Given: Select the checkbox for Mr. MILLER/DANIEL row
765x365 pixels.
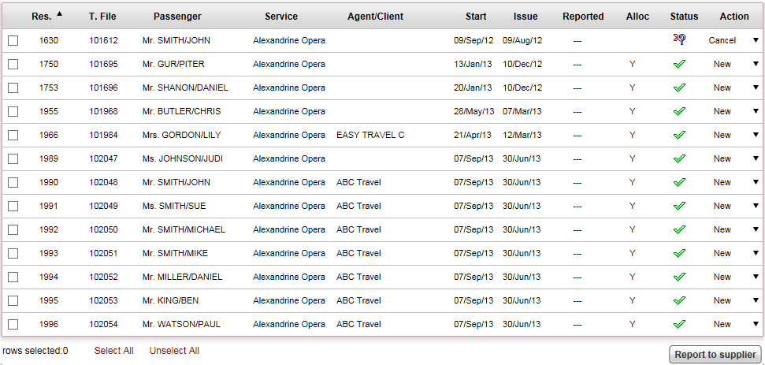Looking at the screenshot, I should [13, 277].
